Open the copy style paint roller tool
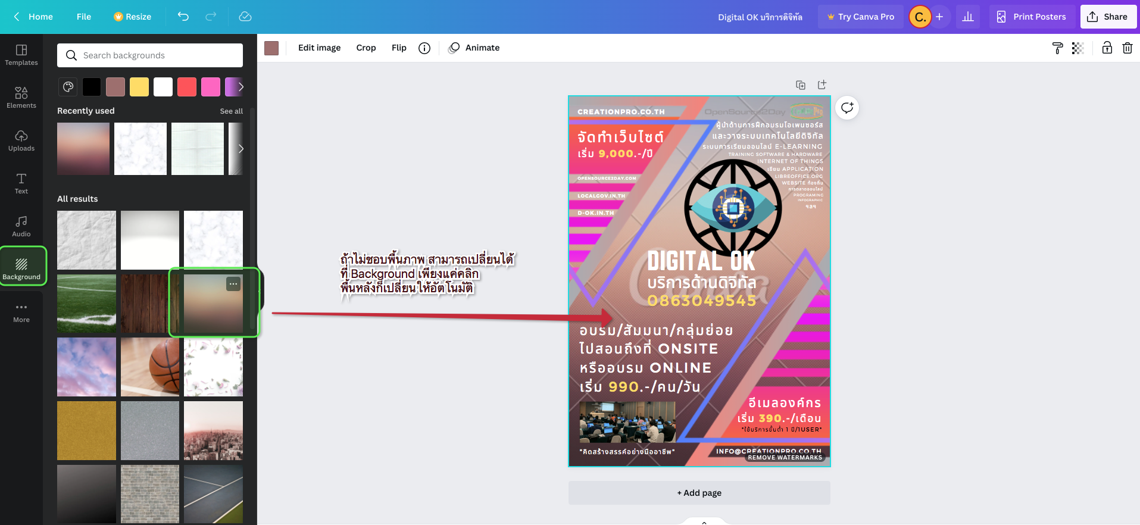 [x=1057, y=48]
